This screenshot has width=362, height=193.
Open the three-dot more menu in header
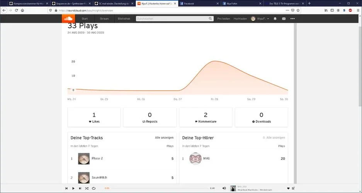pos(292,19)
